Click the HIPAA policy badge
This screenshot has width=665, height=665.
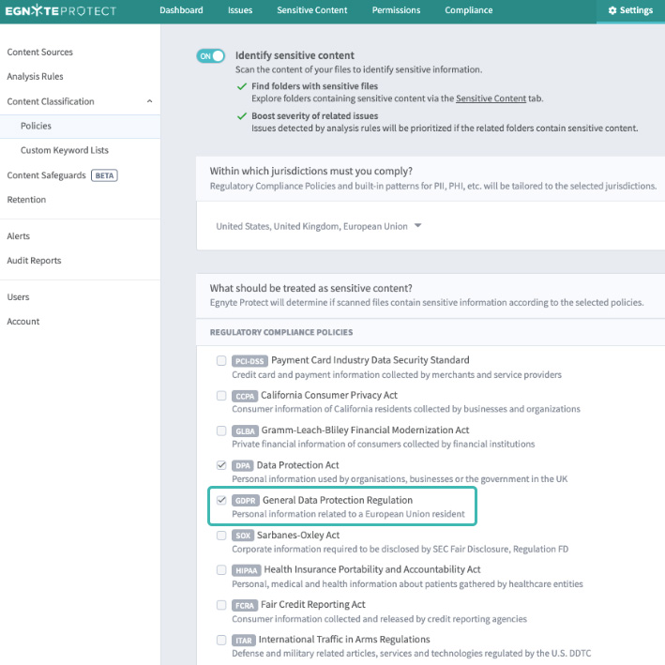tap(246, 570)
